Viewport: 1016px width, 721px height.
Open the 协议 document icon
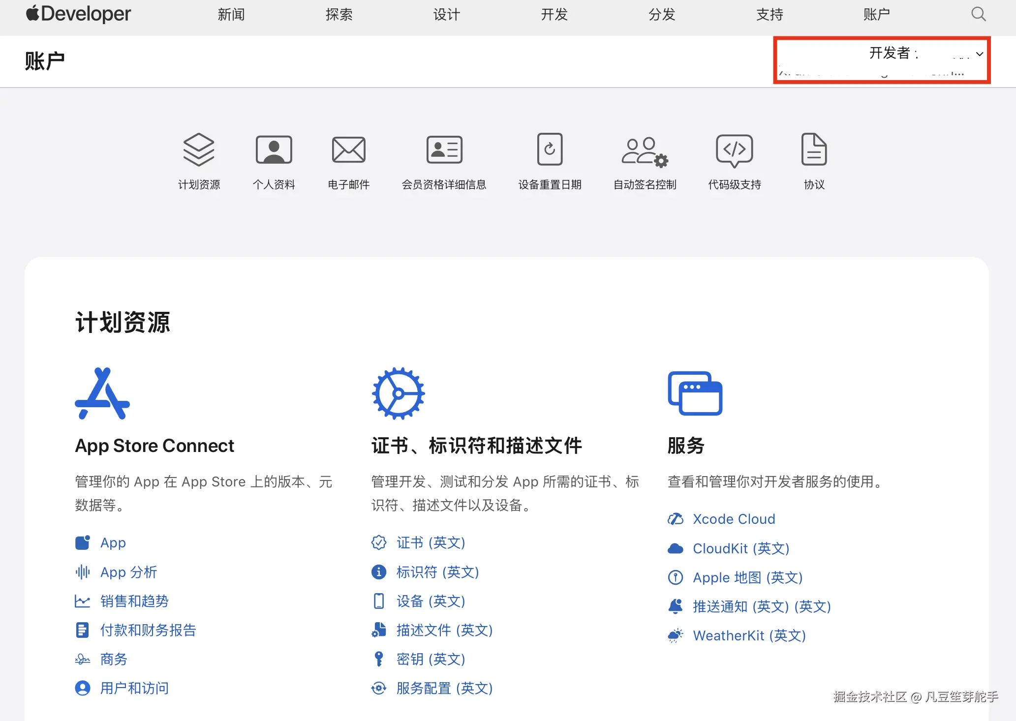(814, 150)
